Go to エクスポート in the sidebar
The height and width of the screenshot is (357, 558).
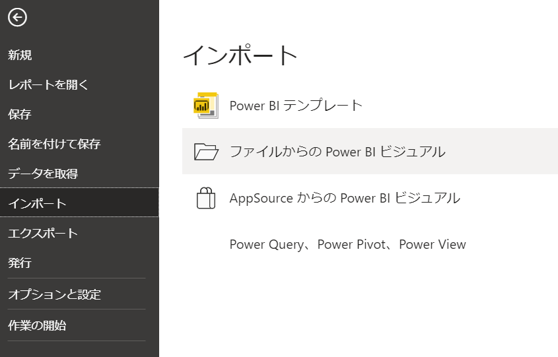(43, 234)
